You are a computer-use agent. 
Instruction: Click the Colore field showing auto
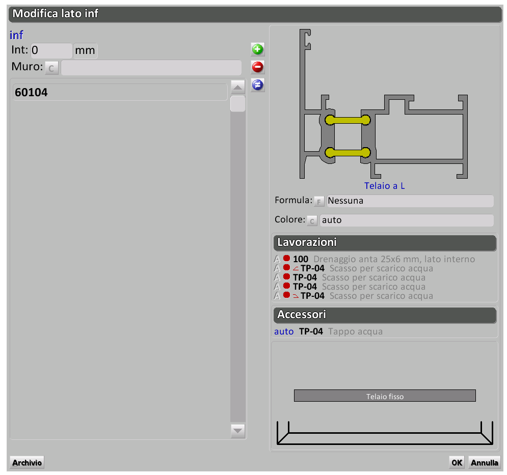click(x=407, y=220)
